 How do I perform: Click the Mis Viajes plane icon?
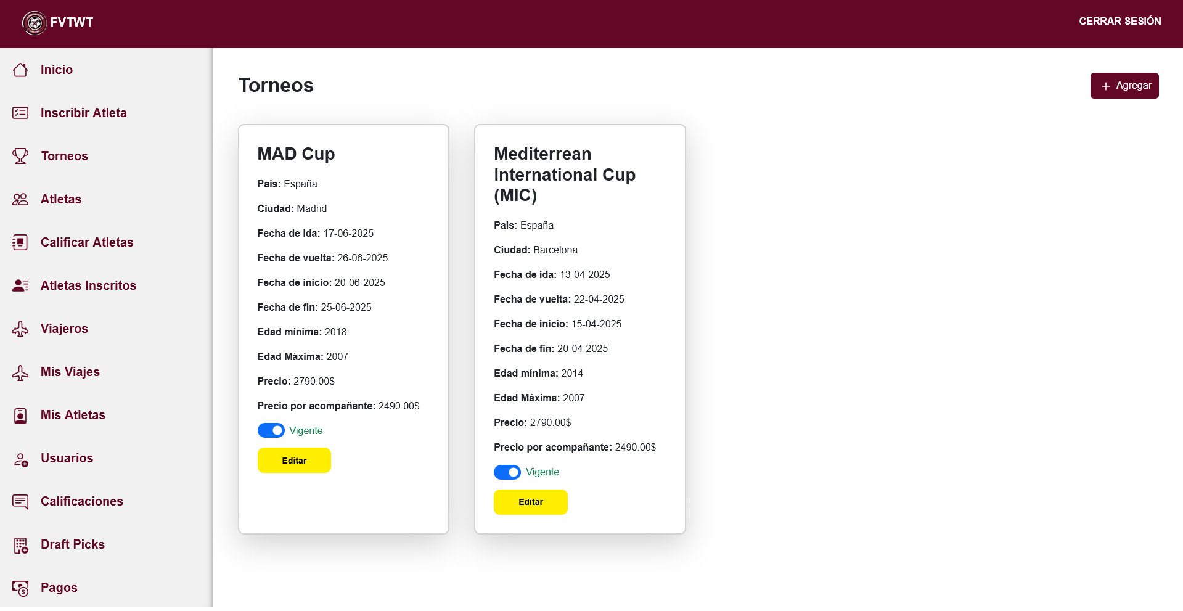(x=20, y=372)
